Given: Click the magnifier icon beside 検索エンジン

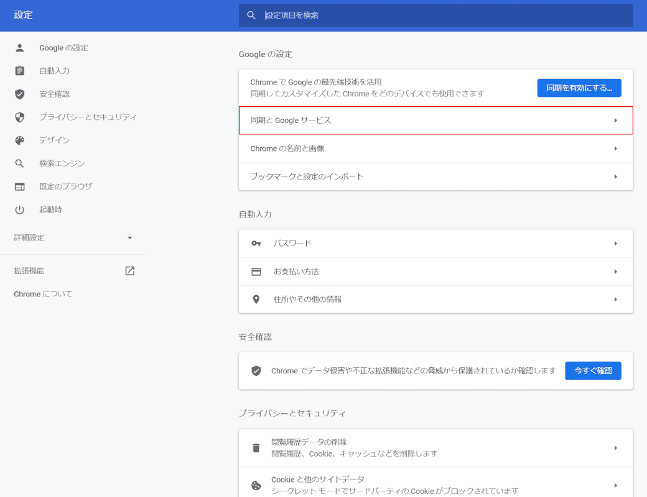Looking at the screenshot, I should click(x=19, y=163).
